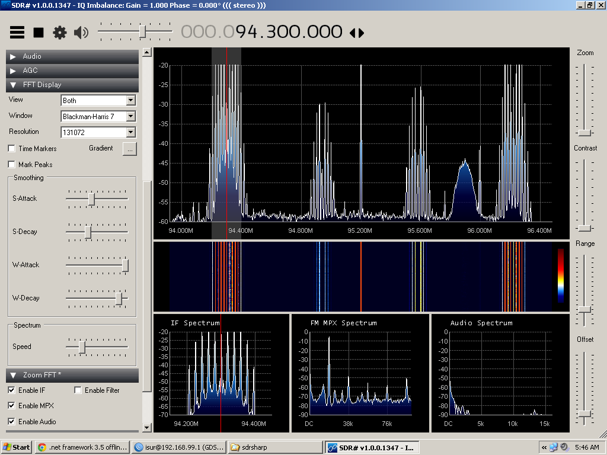Open the hamburger main menu

17,33
